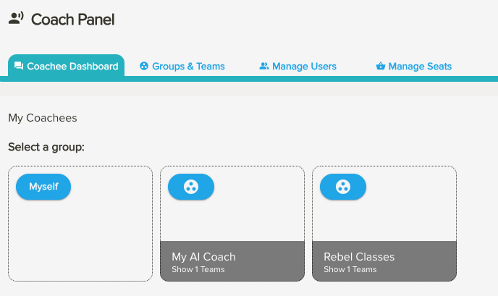Select the Rebel Classes group icon button
Screen dimensions: 498x296
343,187
